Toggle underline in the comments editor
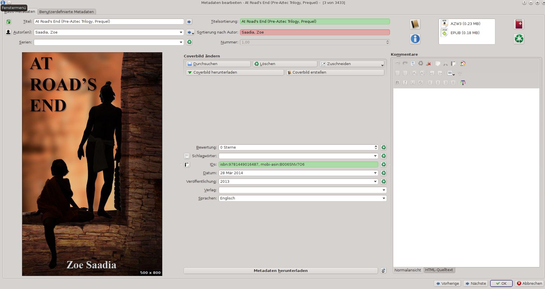 coord(413,83)
